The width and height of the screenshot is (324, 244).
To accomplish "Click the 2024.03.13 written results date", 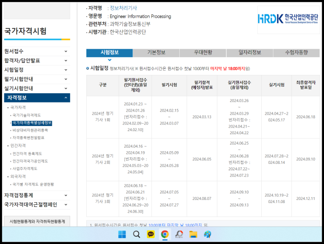I will pyautogui.click(x=202, y=117).
